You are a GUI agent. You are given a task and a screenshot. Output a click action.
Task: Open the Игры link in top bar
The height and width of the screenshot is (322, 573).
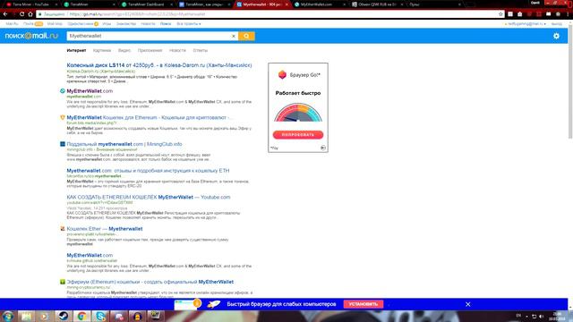tap(107, 24)
